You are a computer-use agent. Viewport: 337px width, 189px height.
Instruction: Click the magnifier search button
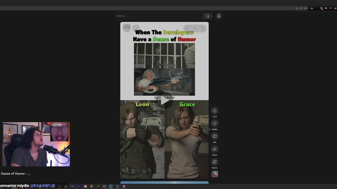[208, 16]
